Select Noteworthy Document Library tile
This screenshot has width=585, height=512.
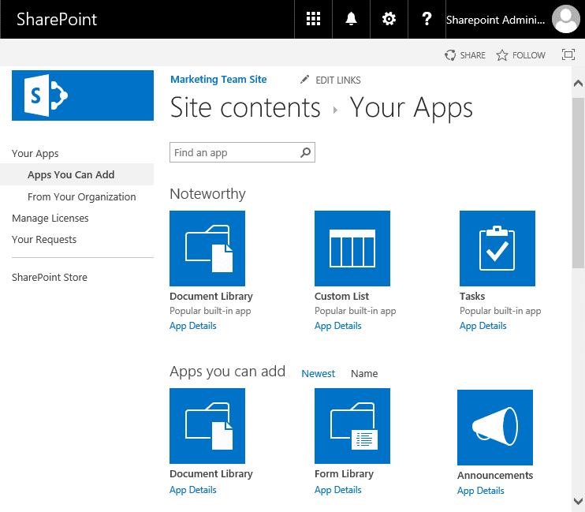point(207,249)
